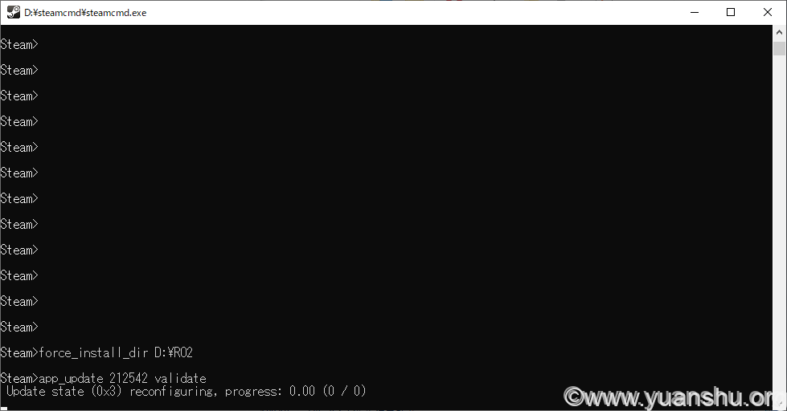Click the app_update command word

coord(72,378)
